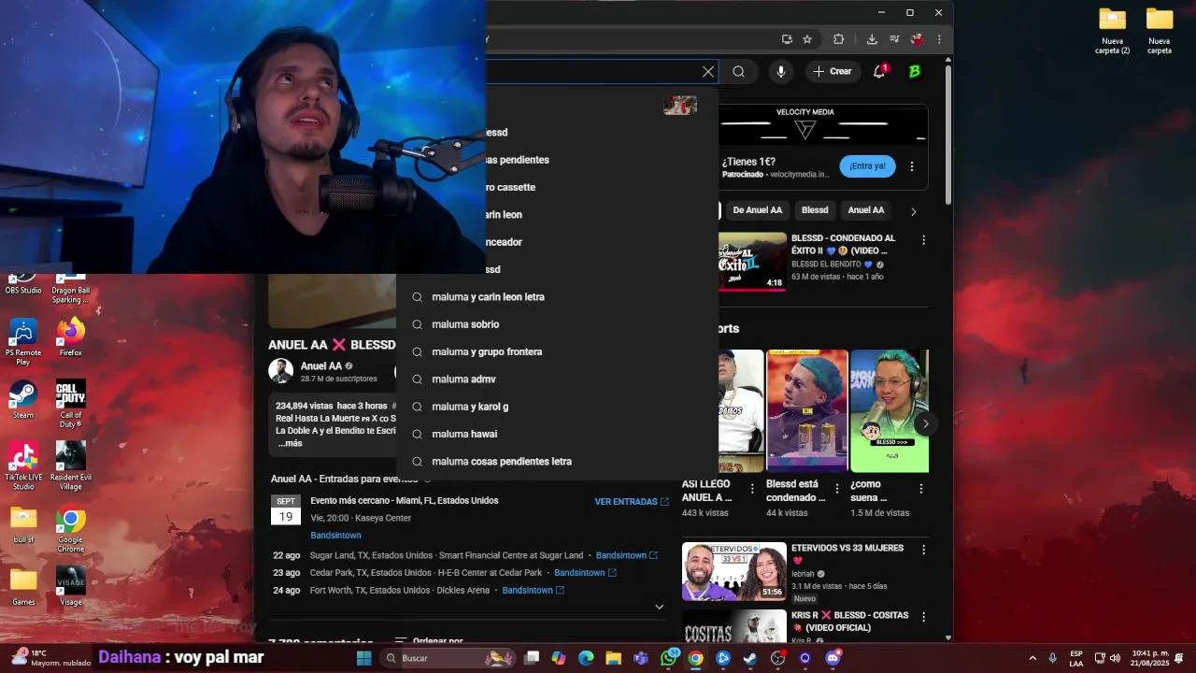Screen dimensions: 1196x673
Task: Open PS Remote Play desktop shortcut
Action: [x=23, y=341]
